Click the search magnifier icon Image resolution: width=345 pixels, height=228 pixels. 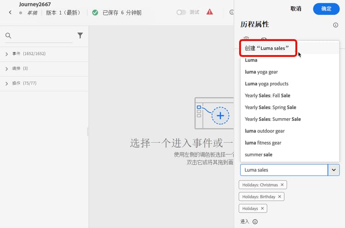(8, 35)
